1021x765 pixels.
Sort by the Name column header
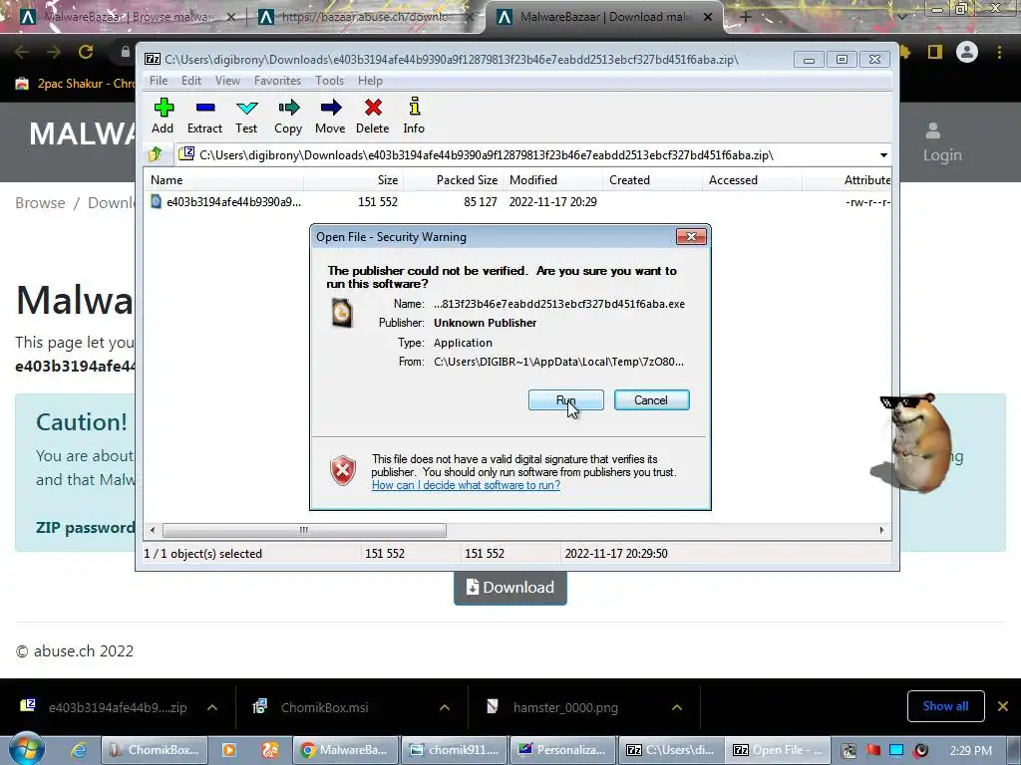click(223, 180)
